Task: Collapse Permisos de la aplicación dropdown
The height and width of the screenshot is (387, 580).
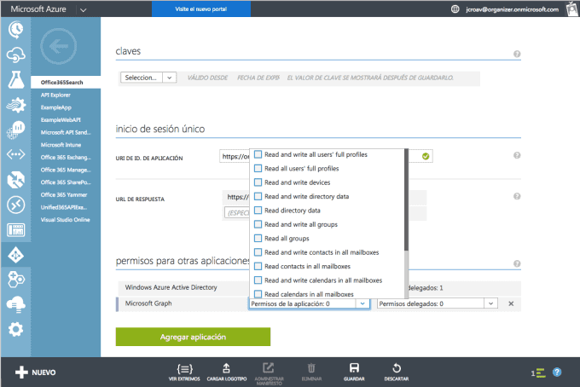Action: [x=362, y=303]
